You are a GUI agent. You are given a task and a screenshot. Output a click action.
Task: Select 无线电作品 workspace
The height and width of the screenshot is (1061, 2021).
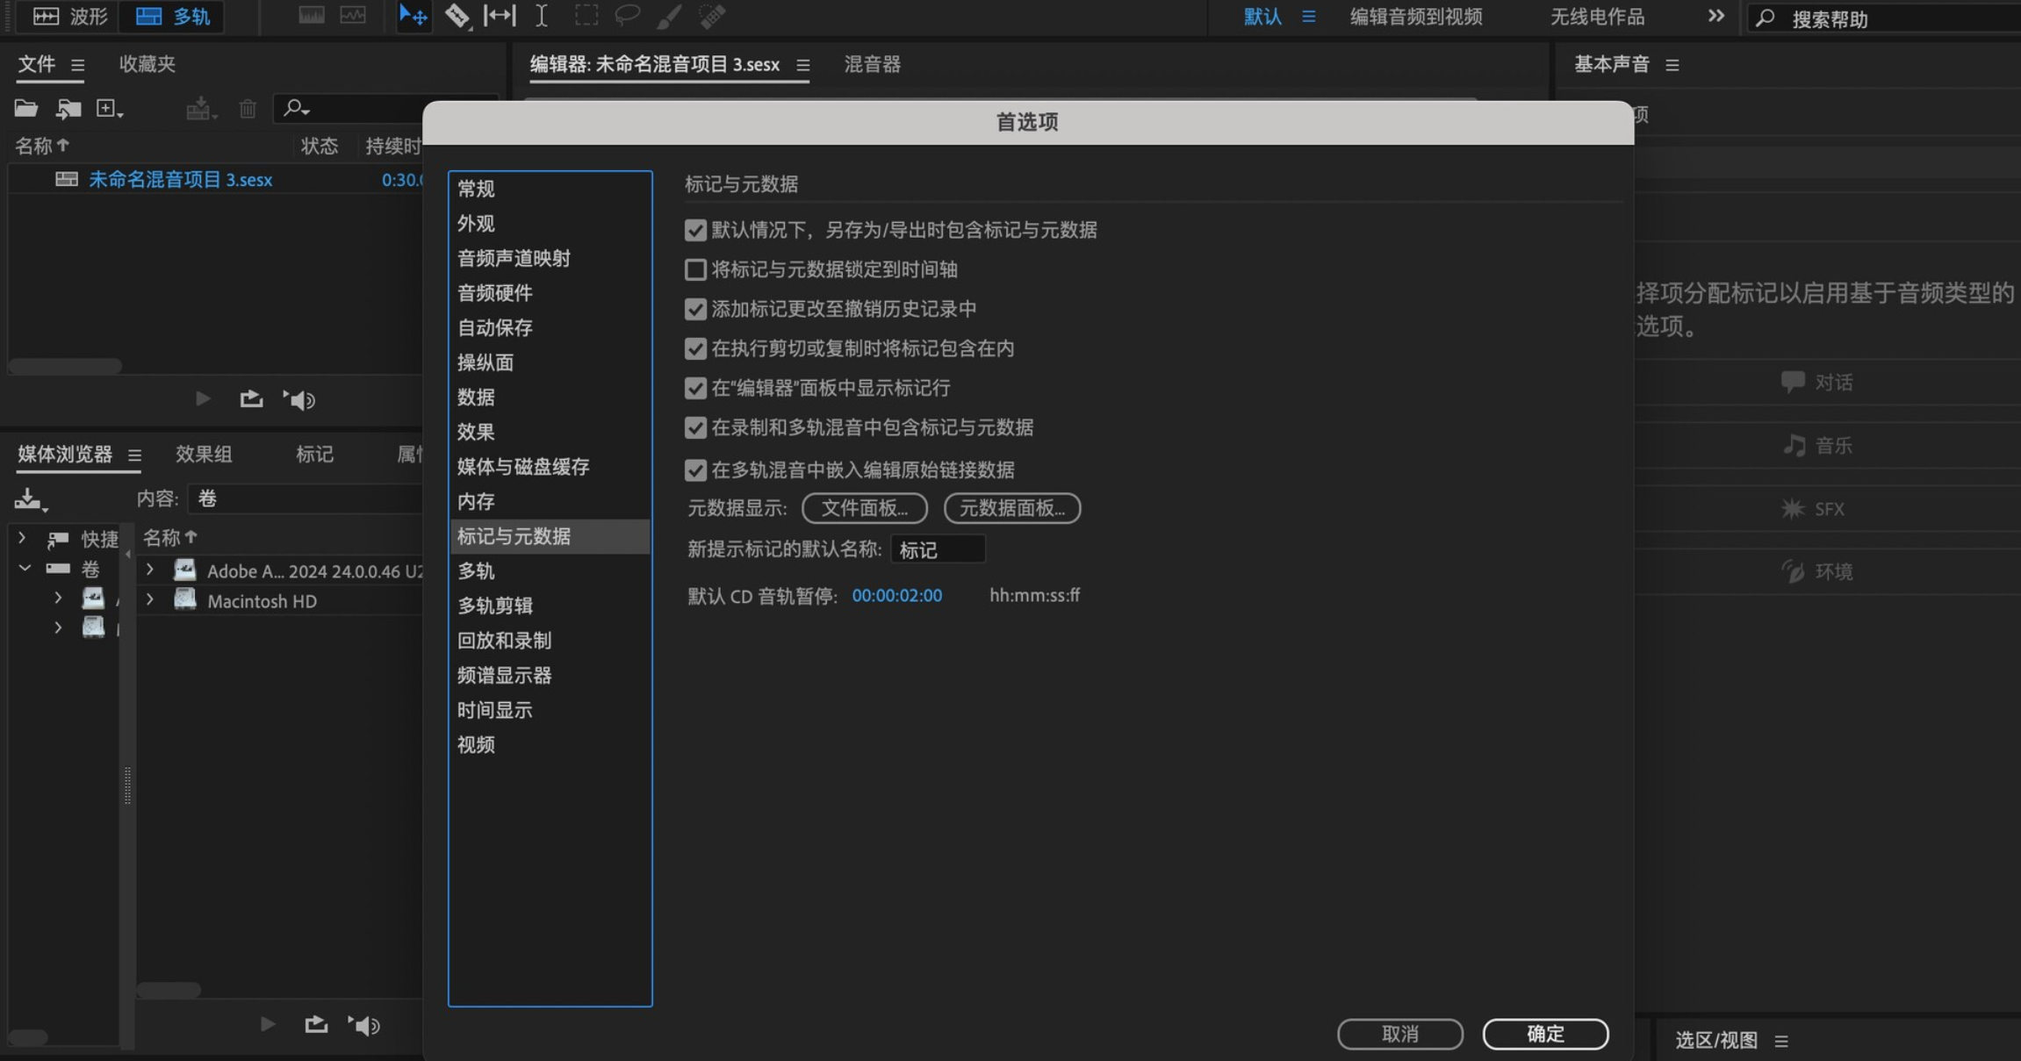(1596, 17)
